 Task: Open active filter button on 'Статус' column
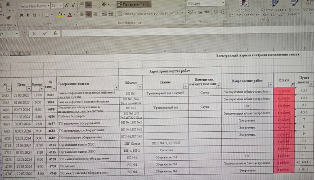[292, 84]
